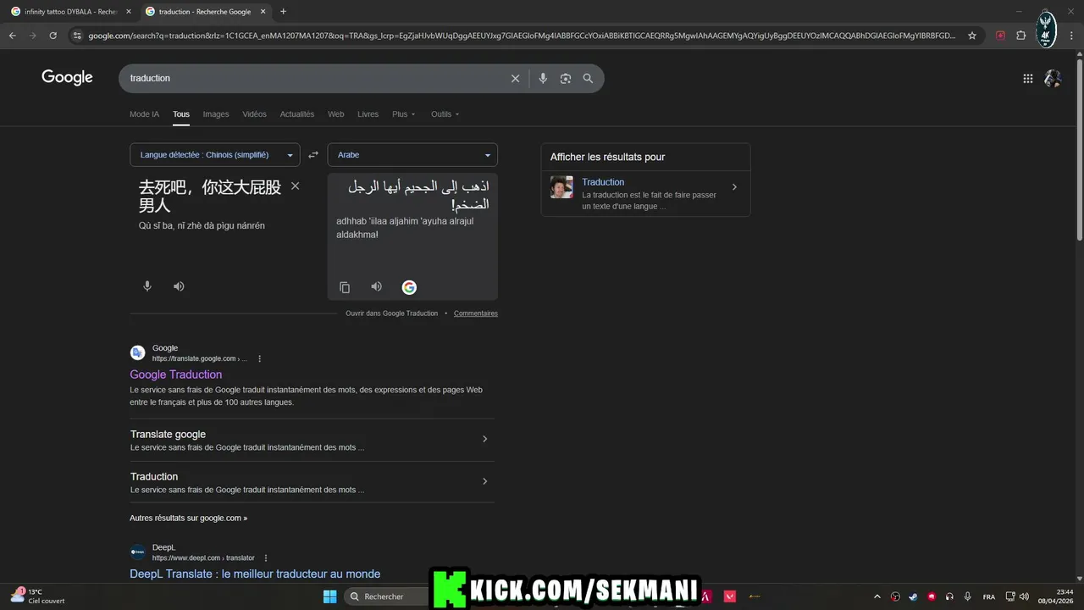Switch to the Images tab
Viewport: 1084px width, 610px height.
216,114
